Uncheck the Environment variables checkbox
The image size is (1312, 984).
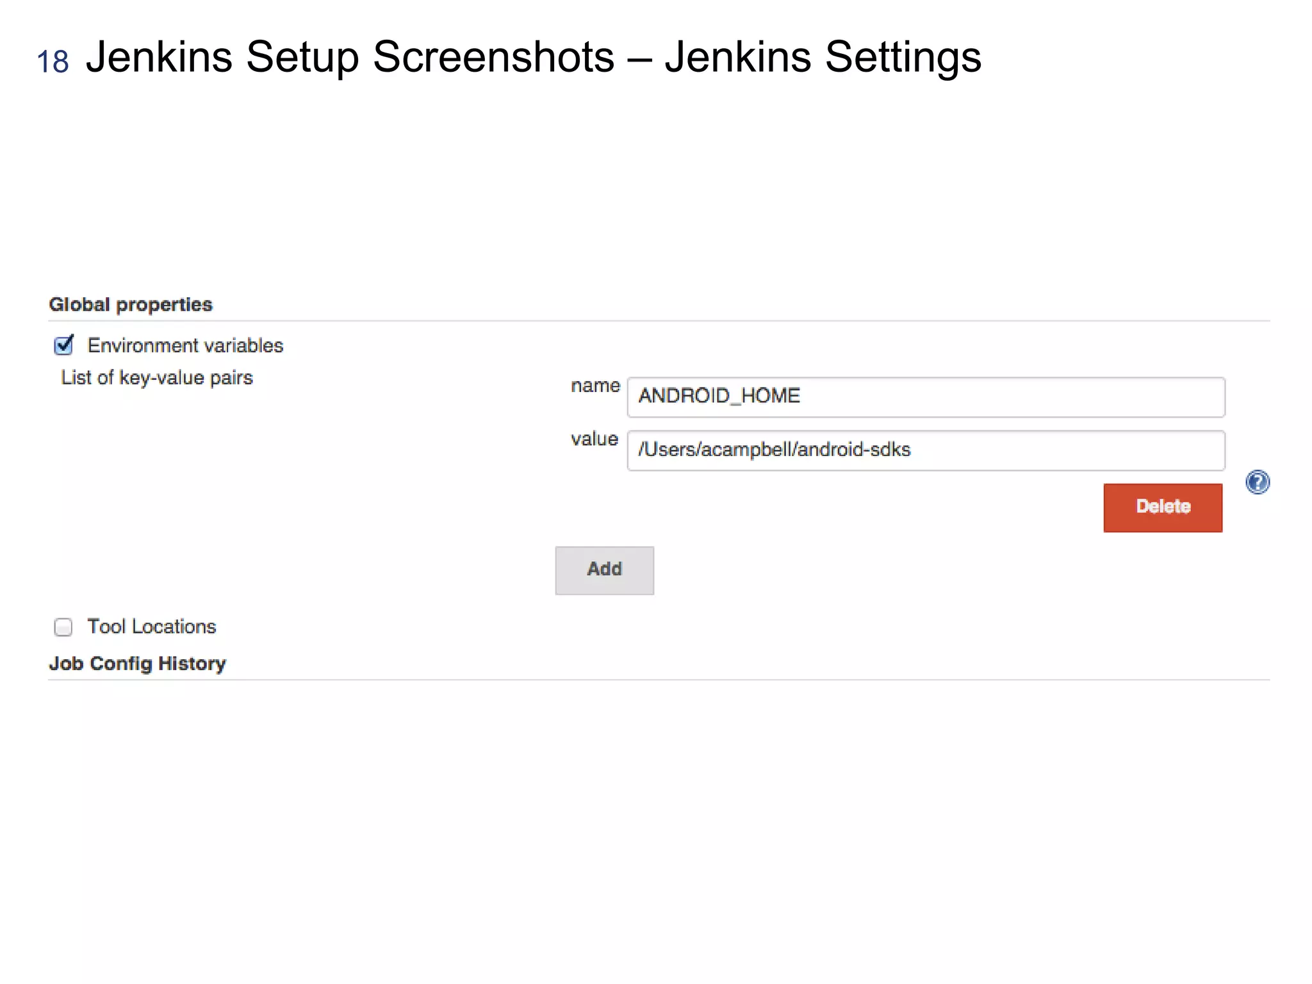pos(63,345)
